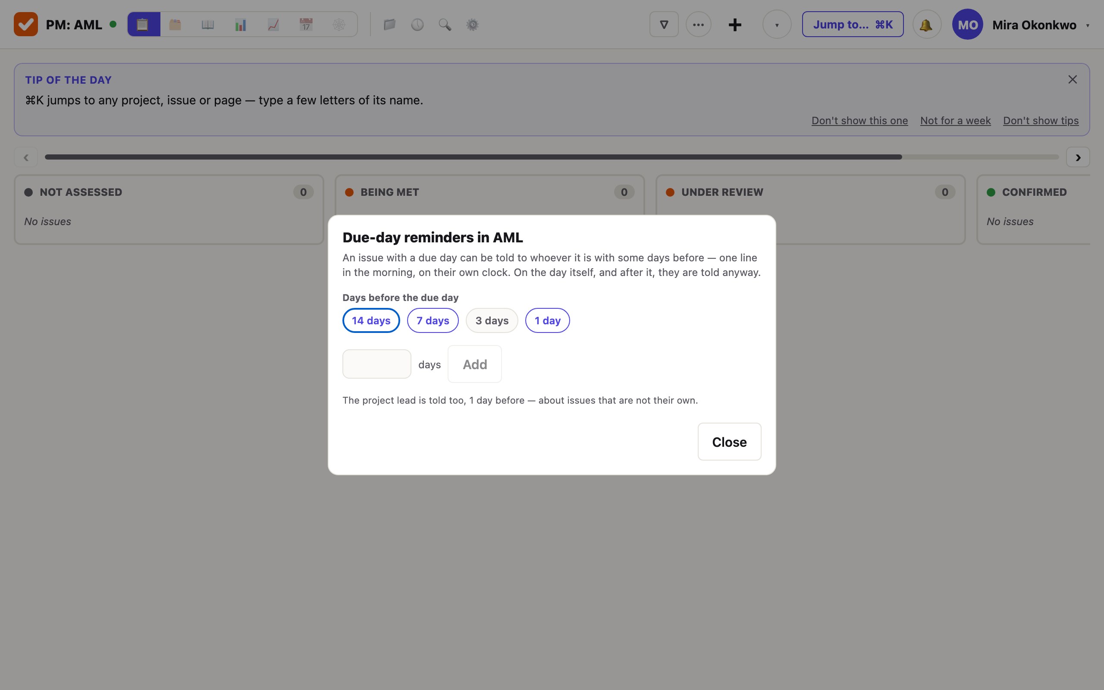Open the notifications bell
The image size is (1104, 690).
click(x=926, y=25)
